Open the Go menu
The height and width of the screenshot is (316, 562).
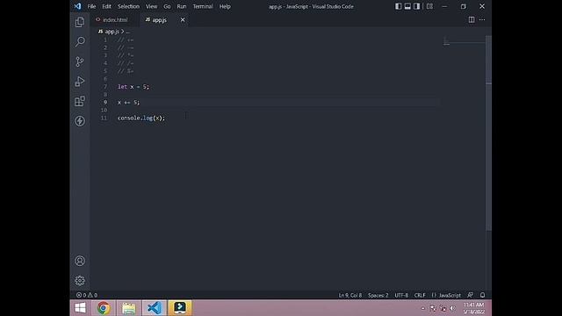click(x=167, y=6)
